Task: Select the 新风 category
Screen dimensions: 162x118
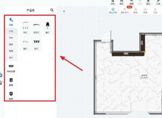Action: click(11, 82)
